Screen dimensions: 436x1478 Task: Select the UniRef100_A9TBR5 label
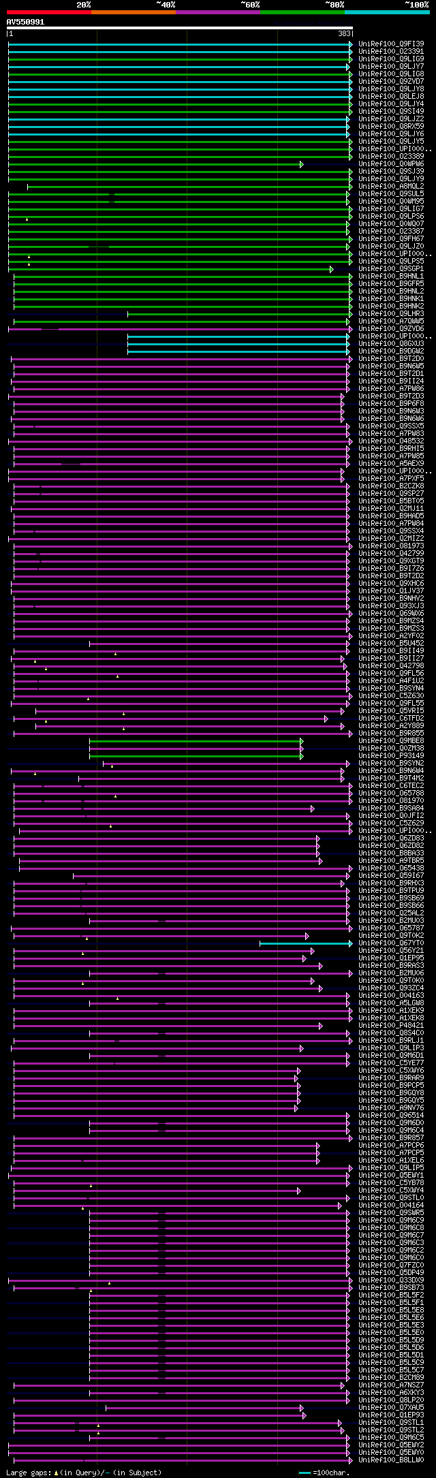click(x=391, y=861)
